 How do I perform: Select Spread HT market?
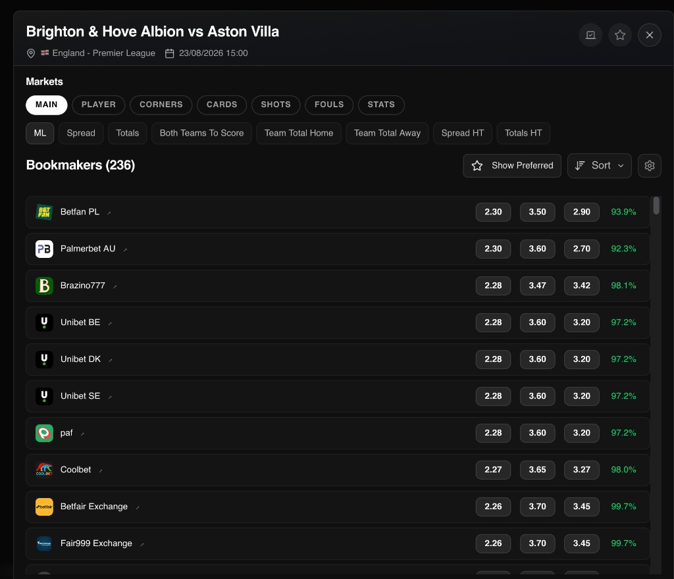tap(463, 133)
